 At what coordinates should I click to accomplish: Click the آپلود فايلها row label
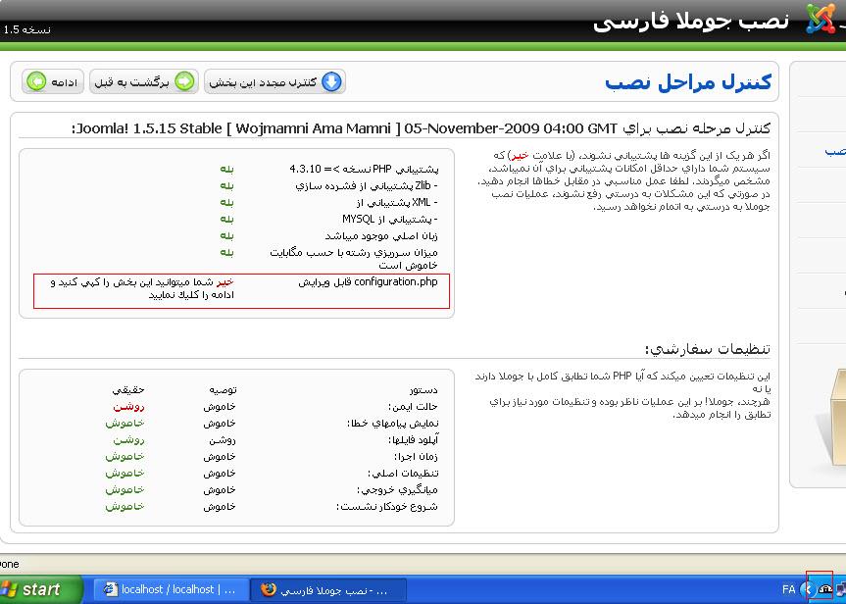pyautogui.click(x=414, y=440)
